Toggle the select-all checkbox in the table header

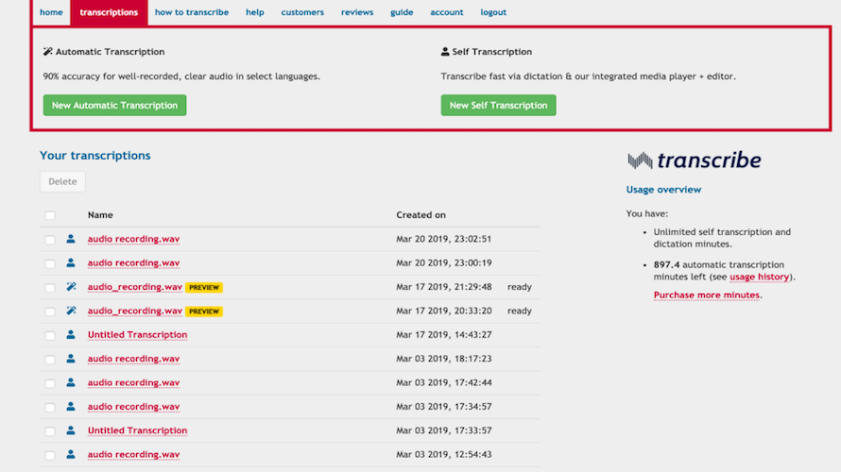point(50,216)
